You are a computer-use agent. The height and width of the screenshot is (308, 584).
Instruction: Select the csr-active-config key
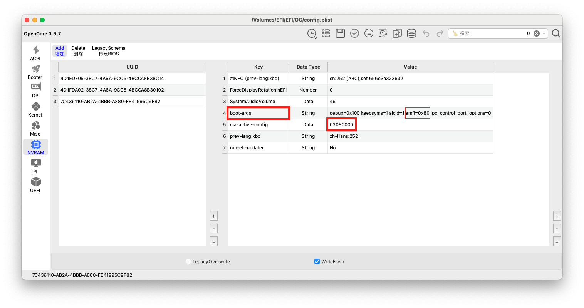coord(258,125)
